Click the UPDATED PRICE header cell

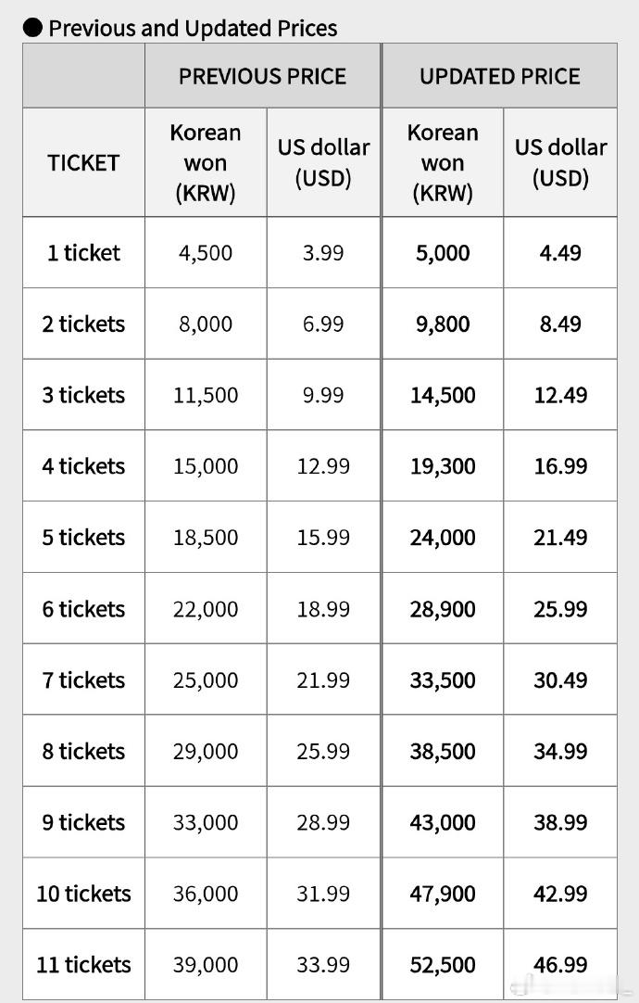500,76
